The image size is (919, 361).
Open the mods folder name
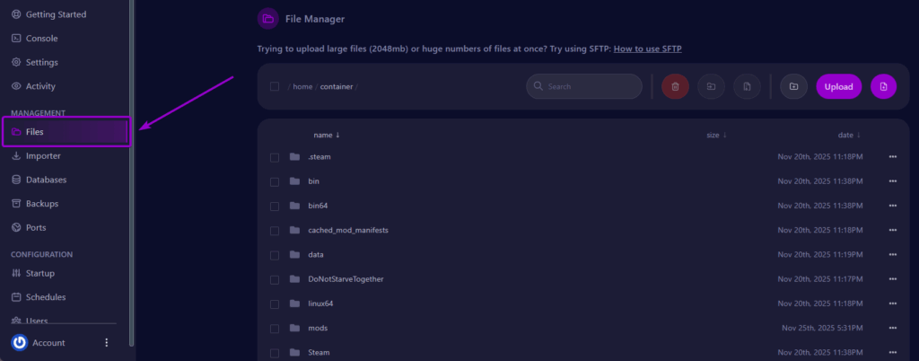pos(318,328)
